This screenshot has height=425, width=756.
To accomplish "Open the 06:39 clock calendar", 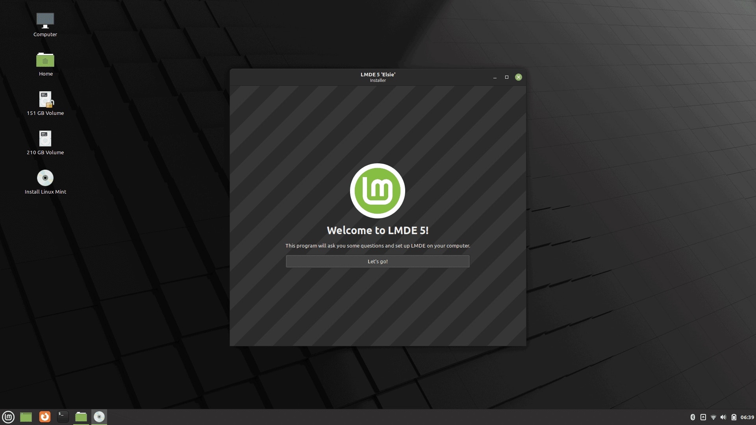I will click(x=747, y=417).
